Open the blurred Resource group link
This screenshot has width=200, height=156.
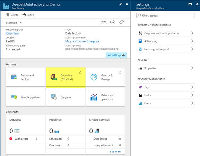[x=13, y=33]
